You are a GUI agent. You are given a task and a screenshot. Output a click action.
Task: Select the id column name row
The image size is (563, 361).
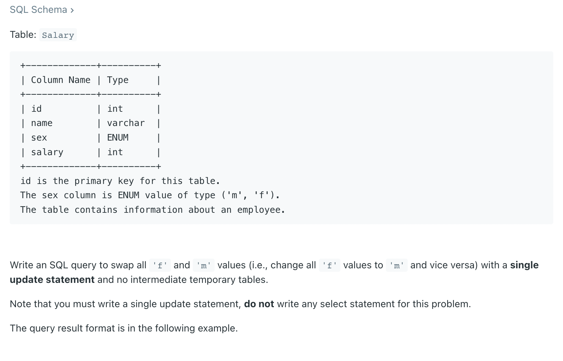coord(36,109)
